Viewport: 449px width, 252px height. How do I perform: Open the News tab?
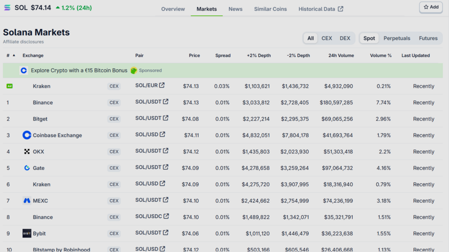click(x=235, y=9)
